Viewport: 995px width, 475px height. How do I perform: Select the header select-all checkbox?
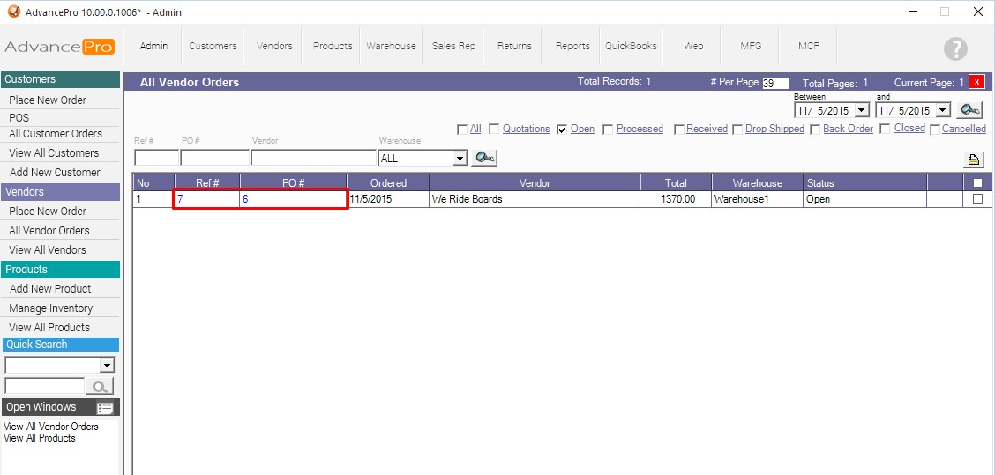tap(976, 183)
